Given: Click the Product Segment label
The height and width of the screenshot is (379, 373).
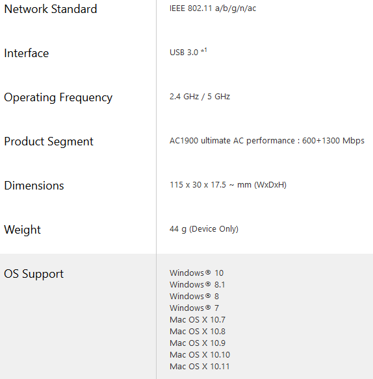Looking at the screenshot, I should (49, 141).
